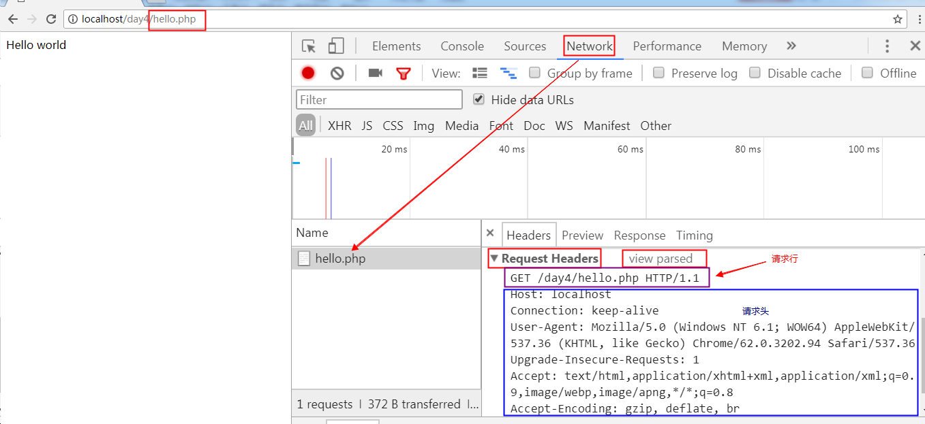925x424 pixels.
Task: Click the Filter text input field
Action: [x=379, y=100]
